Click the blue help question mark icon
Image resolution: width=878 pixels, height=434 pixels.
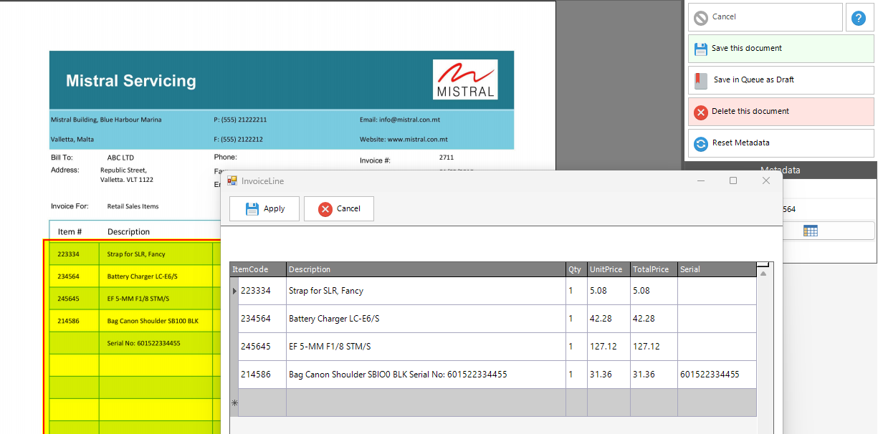(859, 18)
